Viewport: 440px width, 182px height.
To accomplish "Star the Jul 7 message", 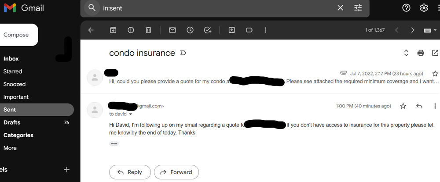I will coord(435,73).
